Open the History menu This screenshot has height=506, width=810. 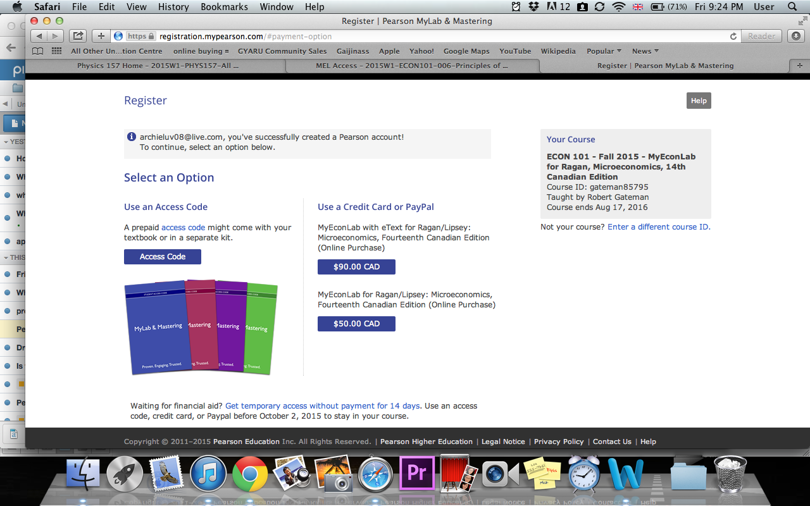coord(173,7)
